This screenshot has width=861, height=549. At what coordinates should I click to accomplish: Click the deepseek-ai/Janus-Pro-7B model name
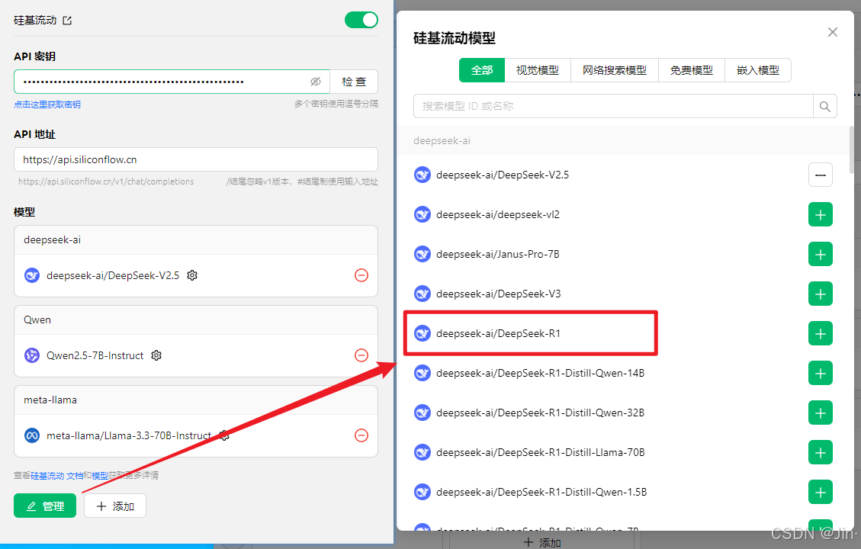tap(497, 254)
